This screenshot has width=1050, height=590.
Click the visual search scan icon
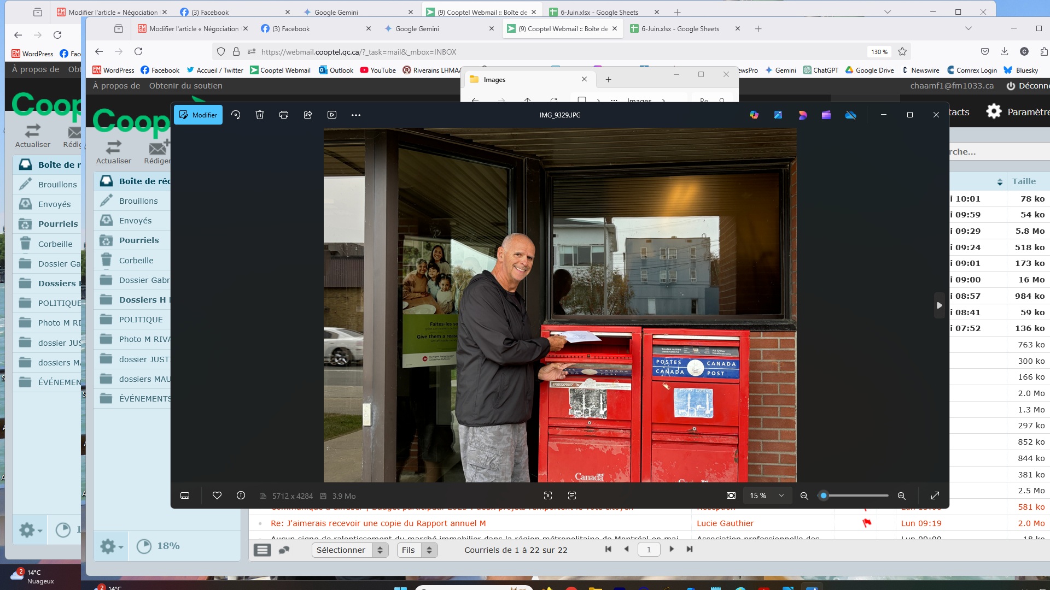(x=548, y=495)
